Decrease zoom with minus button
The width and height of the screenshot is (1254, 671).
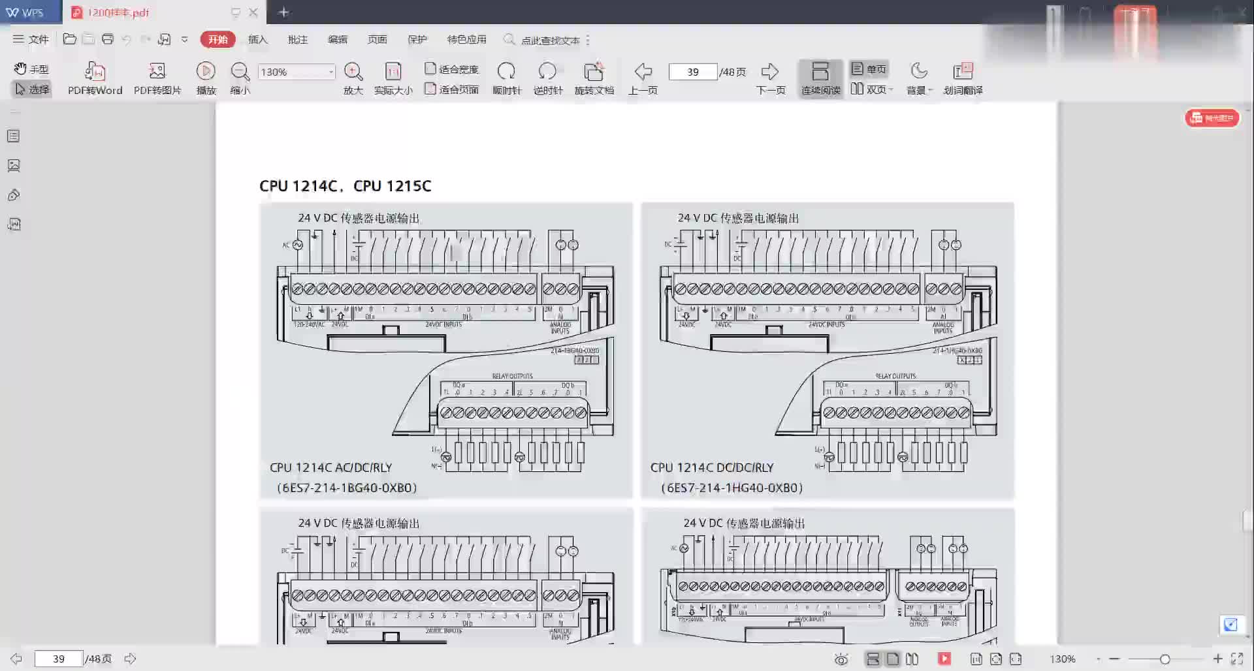[1114, 659]
